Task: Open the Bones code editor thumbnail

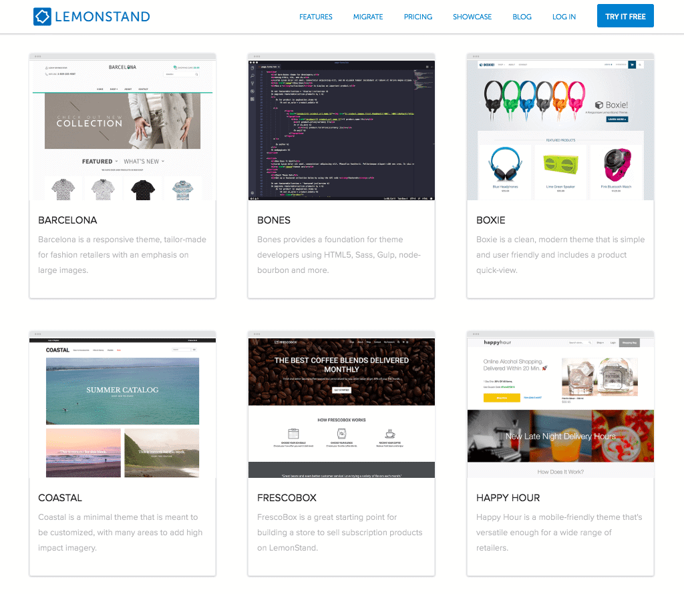Action: [341, 130]
